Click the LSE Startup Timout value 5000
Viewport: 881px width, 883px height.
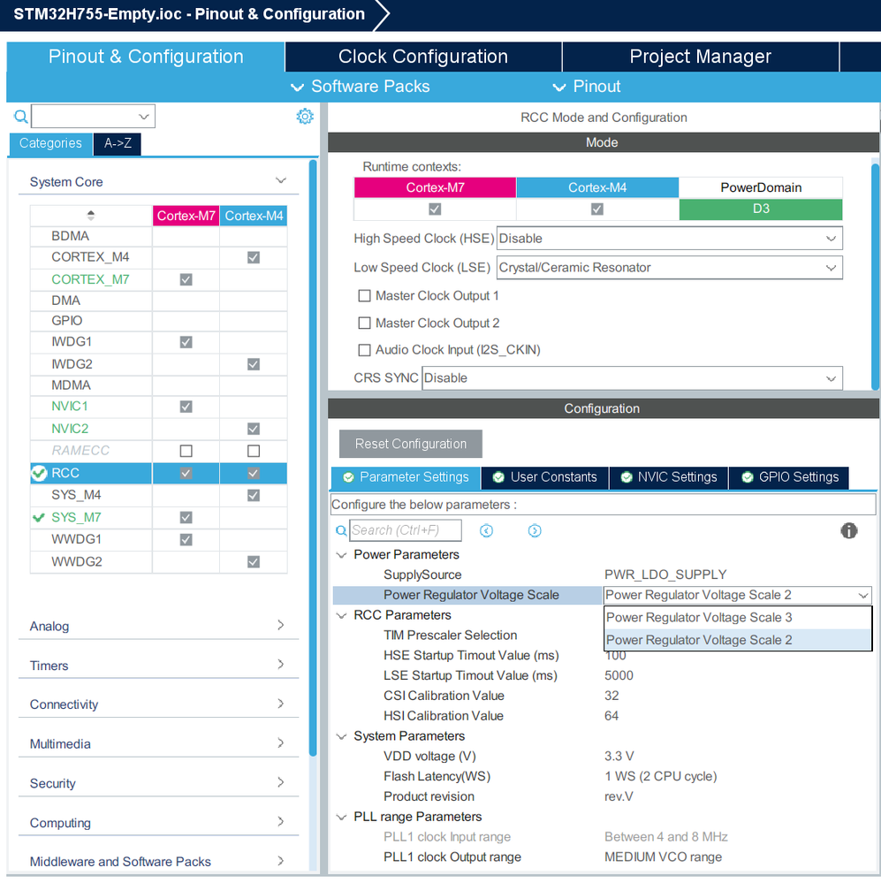pos(619,675)
